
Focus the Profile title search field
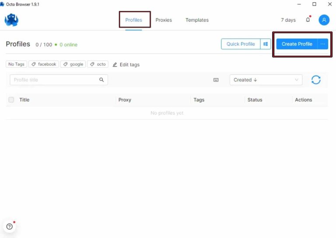click(55, 80)
